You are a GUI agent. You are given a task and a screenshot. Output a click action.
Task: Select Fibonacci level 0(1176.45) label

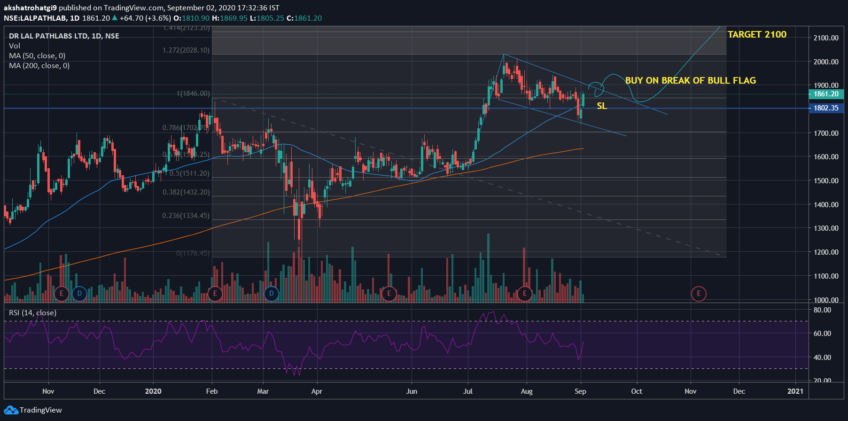coord(193,253)
